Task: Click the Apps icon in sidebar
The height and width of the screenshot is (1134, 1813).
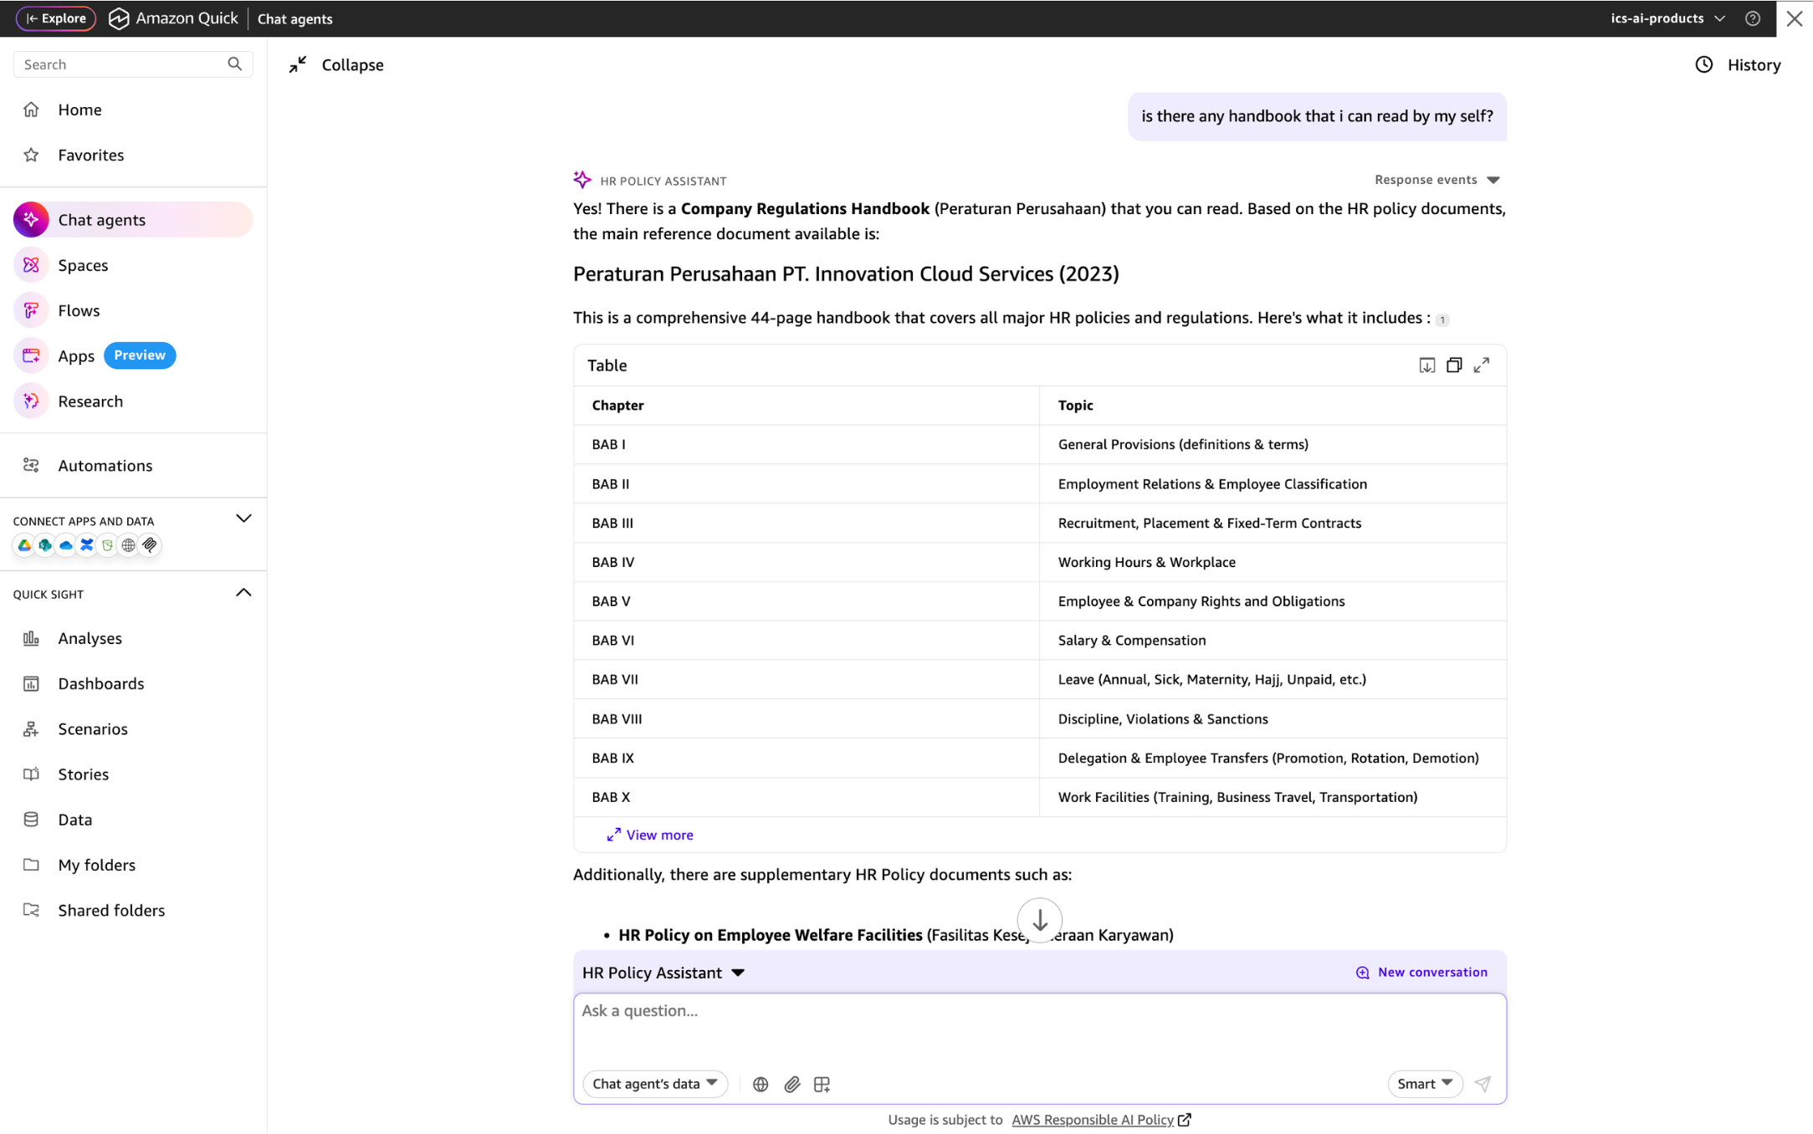Action: click(x=31, y=355)
